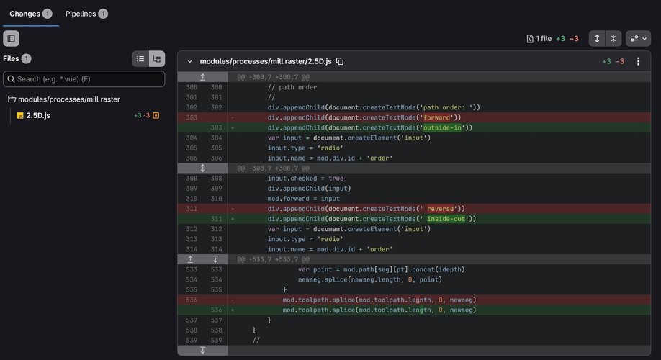Expand lines downward before line 533
The height and width of the screenshot is (360, 661).
point(215,259)
